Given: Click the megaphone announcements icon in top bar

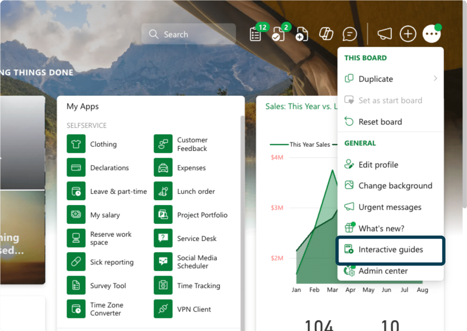Looking at the screenshot, I should click(x=384, y=34).
